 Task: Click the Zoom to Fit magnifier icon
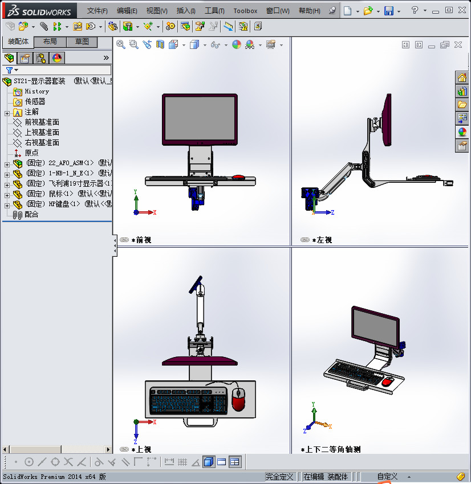pyautogui.click(x=120, y=45)
